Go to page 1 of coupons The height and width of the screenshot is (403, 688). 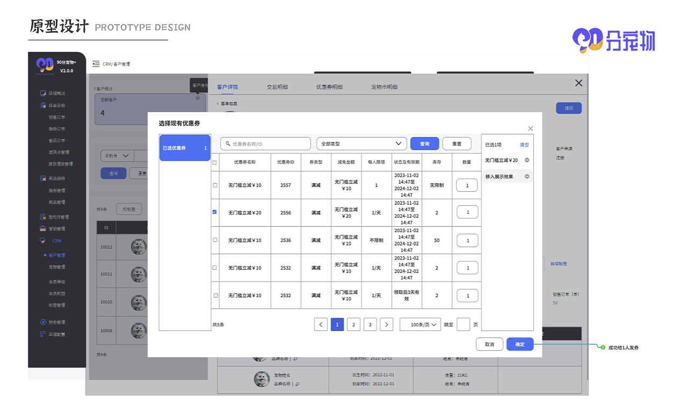tap(337, 325)
